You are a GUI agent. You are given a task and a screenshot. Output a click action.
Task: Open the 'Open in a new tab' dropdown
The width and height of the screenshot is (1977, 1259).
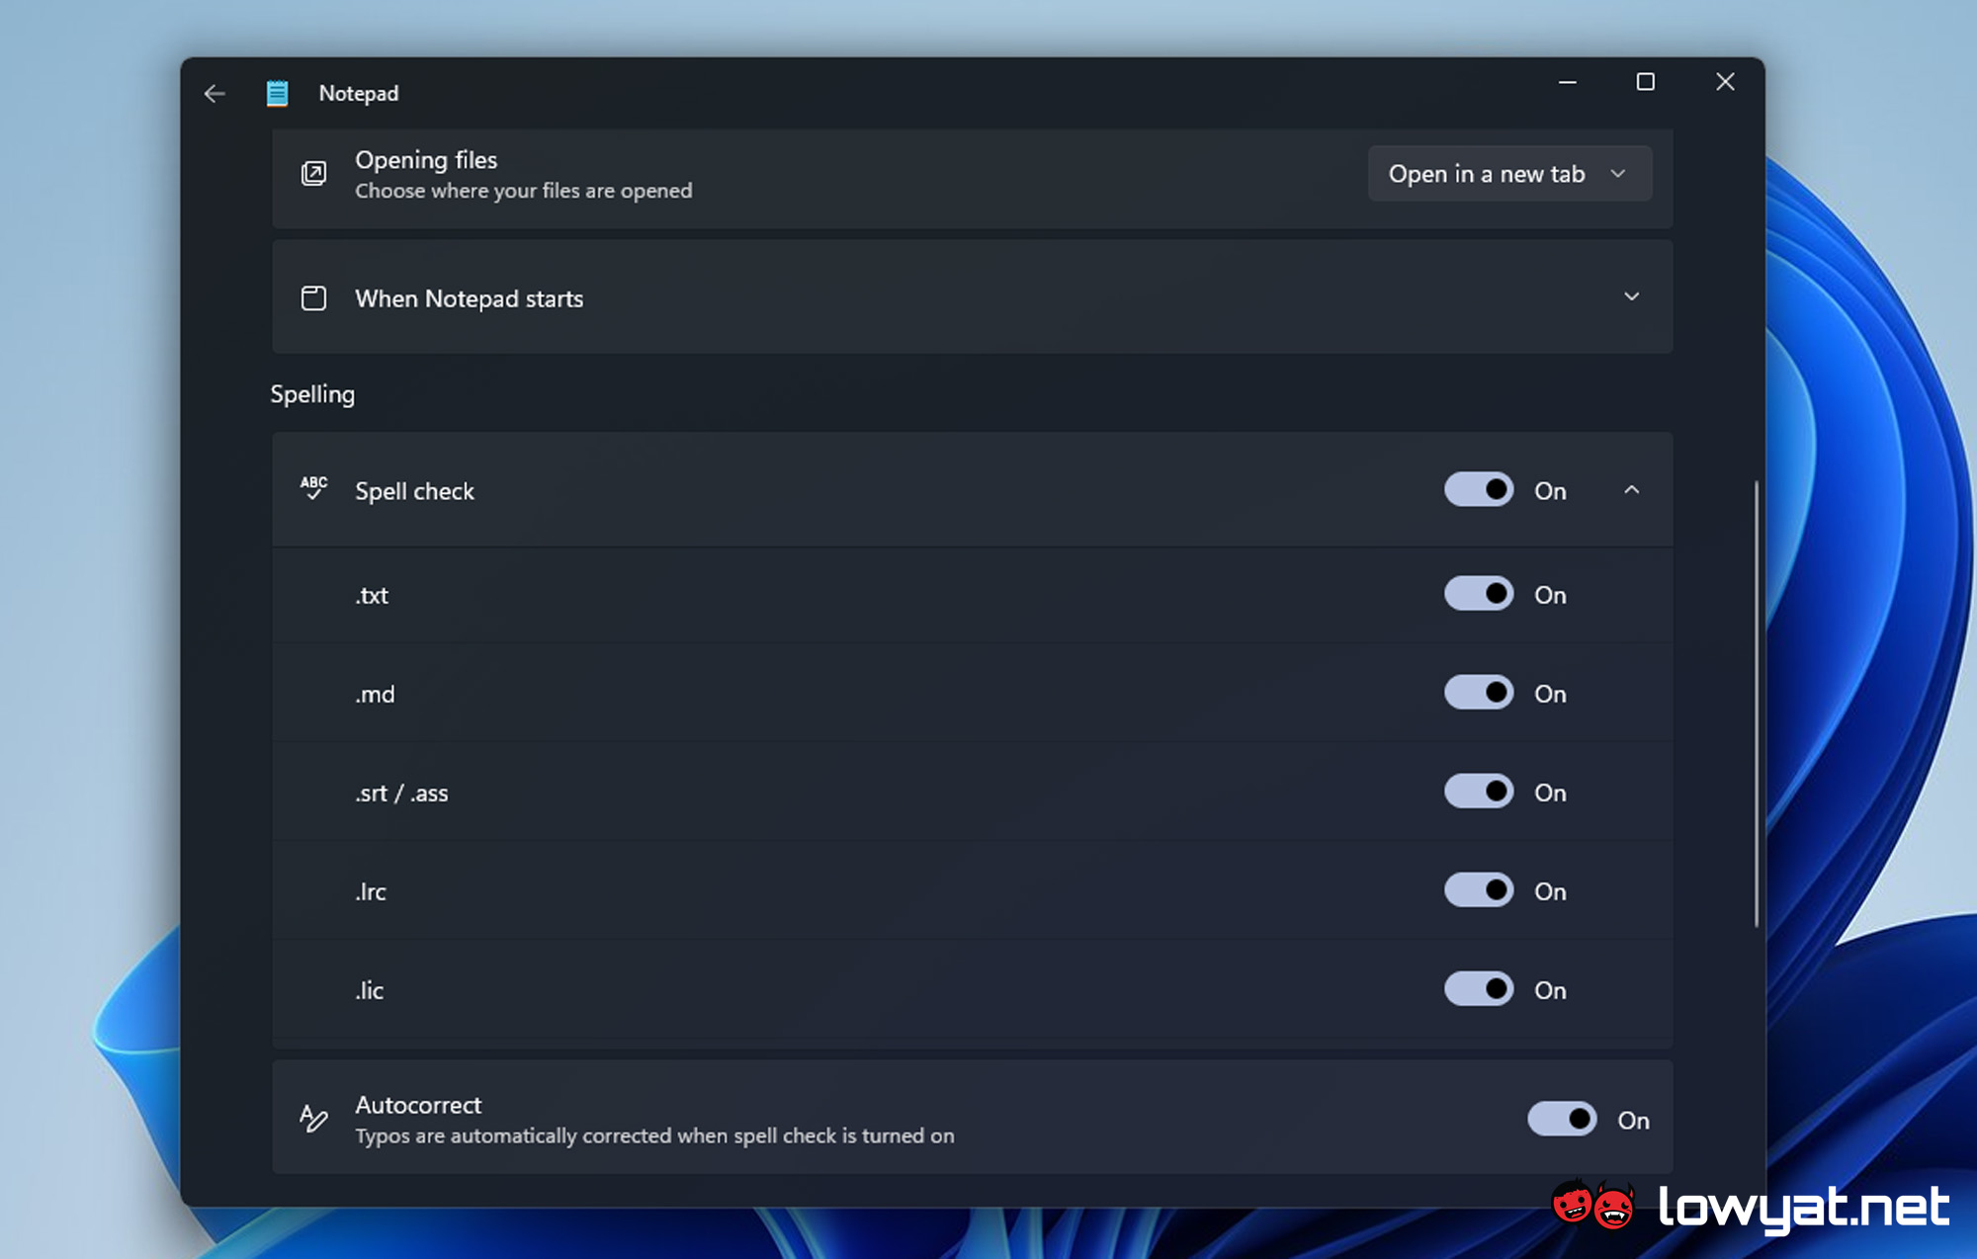1509,174
